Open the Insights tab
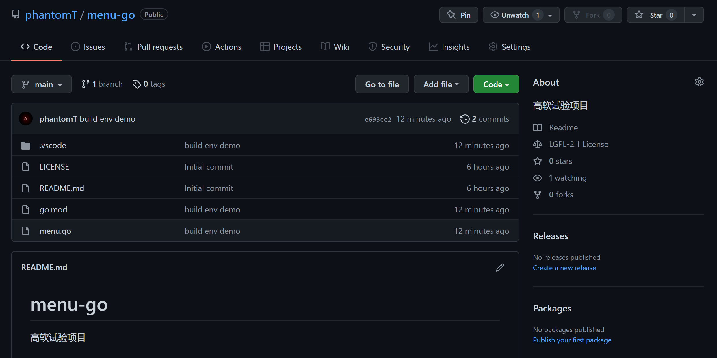717x358 pixels. coord(449,47)
